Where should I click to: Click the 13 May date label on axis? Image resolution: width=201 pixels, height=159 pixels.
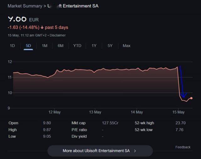[x=95, y=112]
